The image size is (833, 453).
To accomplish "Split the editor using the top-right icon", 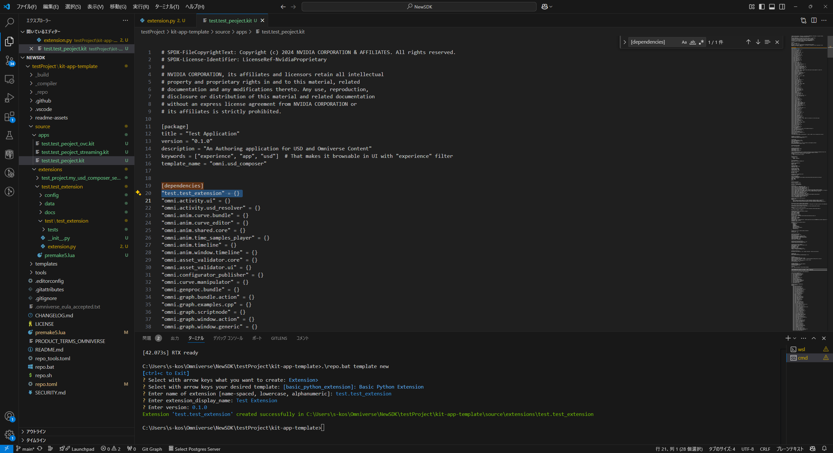I will (814, 20).
